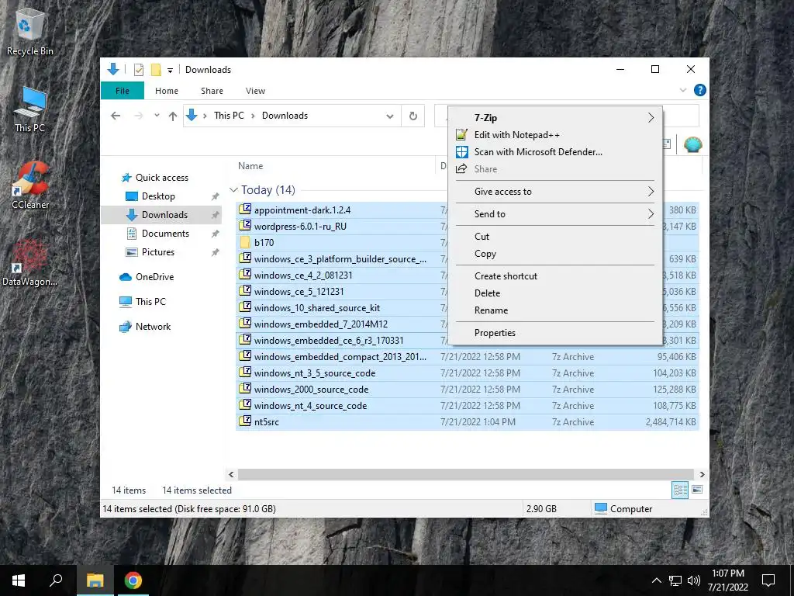Switch to the View ribbon tab

click(x=255, y=91)
